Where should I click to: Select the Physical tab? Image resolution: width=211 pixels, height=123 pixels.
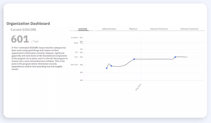[133, 29]
